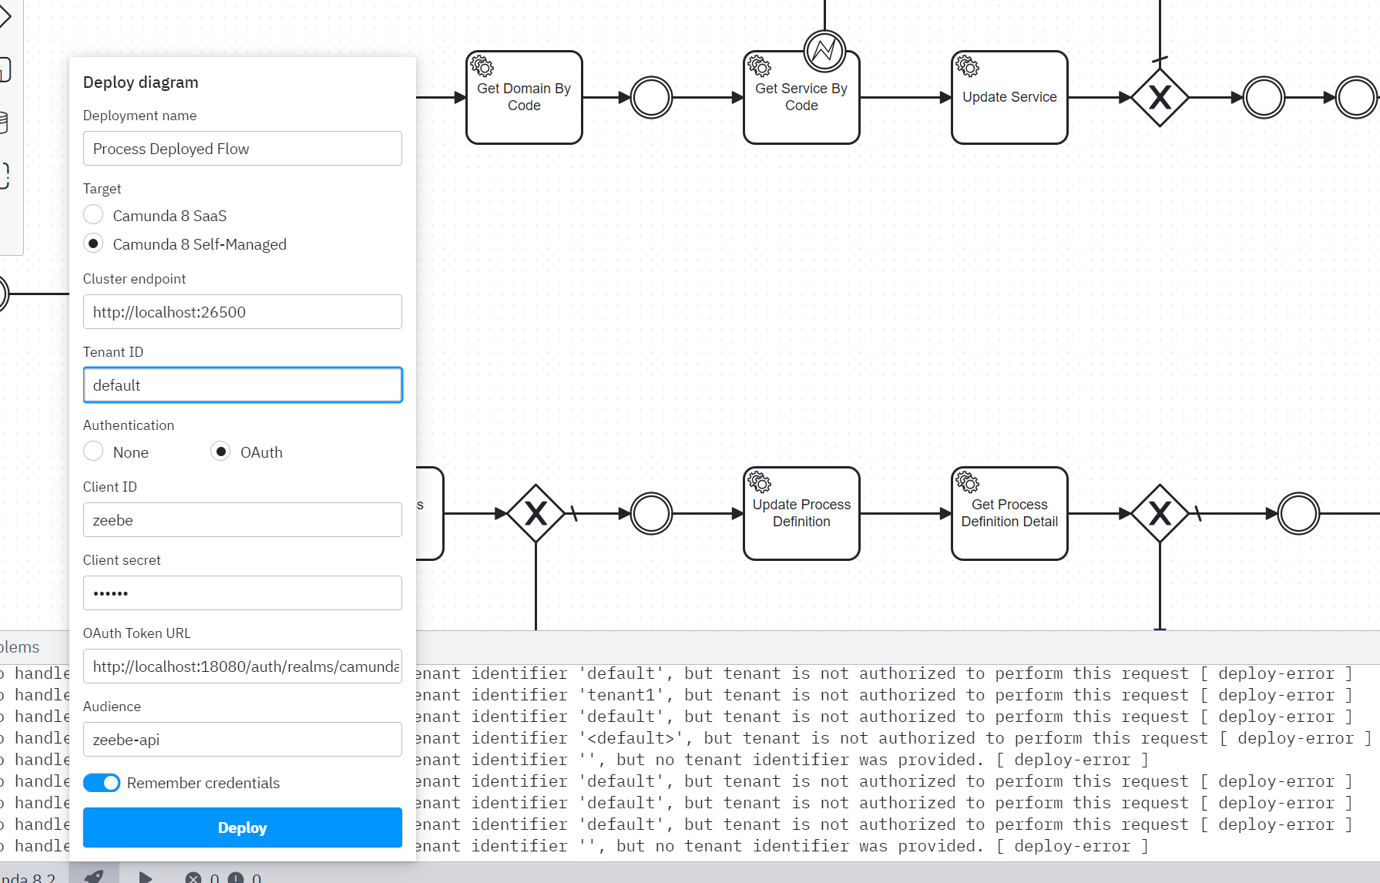Screen dimensions: 1380x883
Task: Focus the Cluster endpoint field
Action: coord(242,312)
